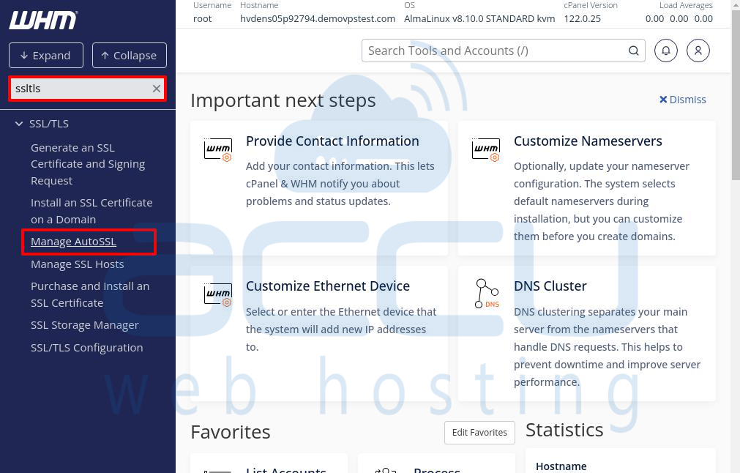Click the Customize Nameservers gear icon
740x473 pixels.
[x=485, y=149]
